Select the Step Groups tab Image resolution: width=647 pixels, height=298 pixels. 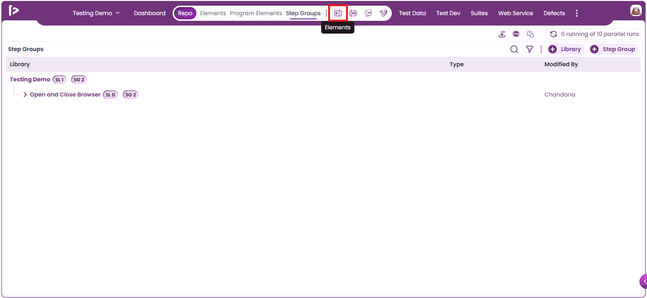point(303,13)
